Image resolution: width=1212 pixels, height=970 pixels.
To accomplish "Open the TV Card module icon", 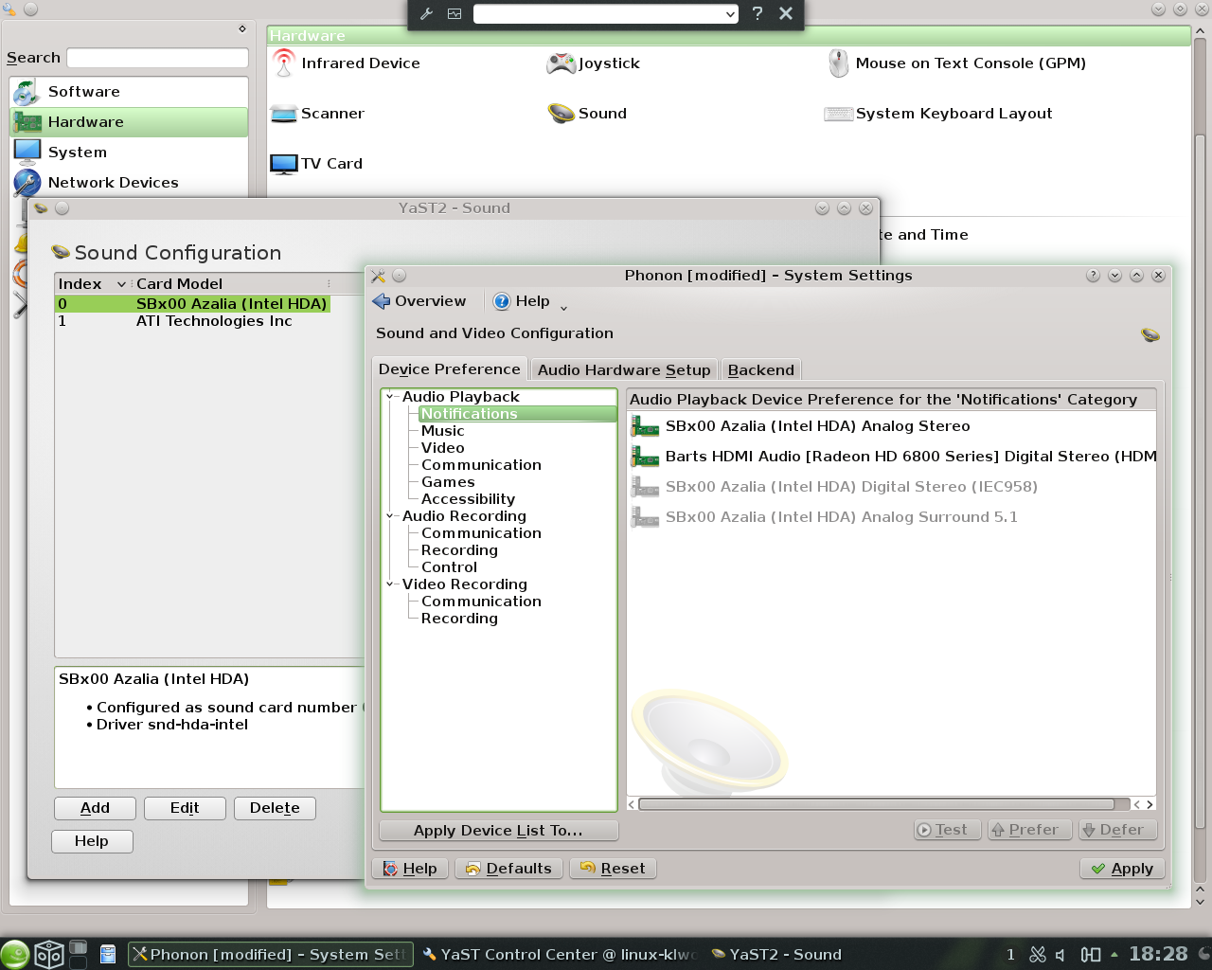I will (x=284, y=164).
